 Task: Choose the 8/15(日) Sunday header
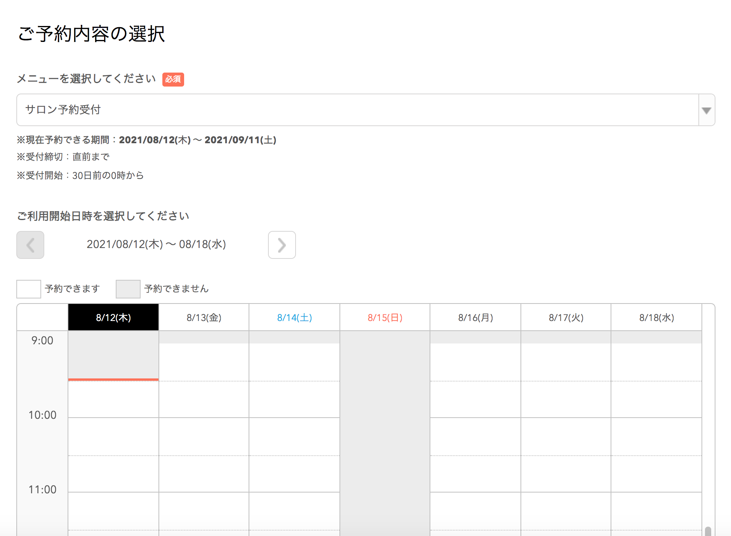click(x=385, y=317)
